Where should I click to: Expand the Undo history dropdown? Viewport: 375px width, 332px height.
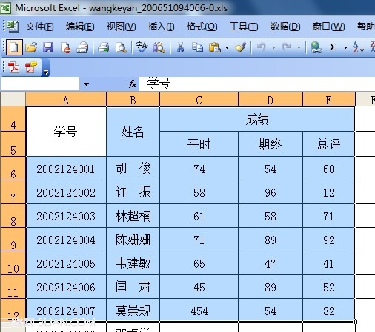[273, 47]
